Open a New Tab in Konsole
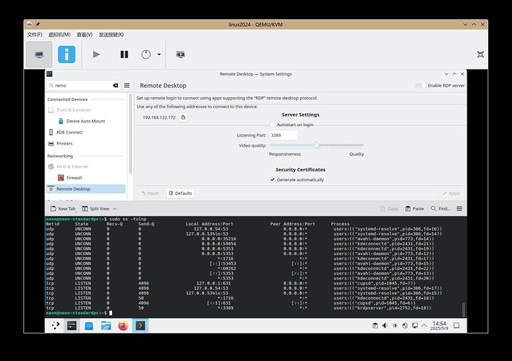 [62, 209]
